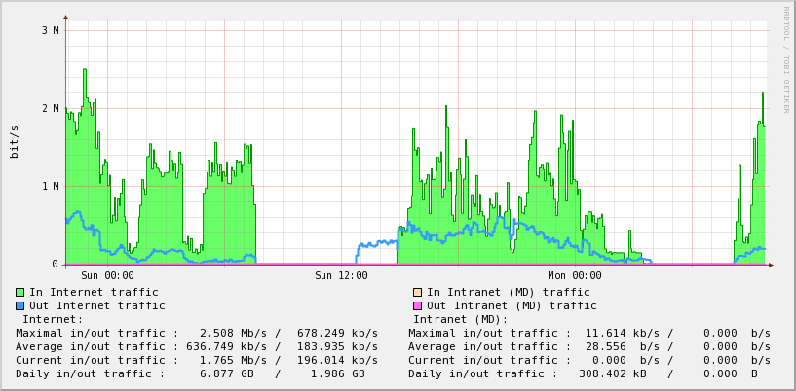Click the 2 M y-axis label
This screenshot has height=391, width=796.
click(x=50, y=108)
